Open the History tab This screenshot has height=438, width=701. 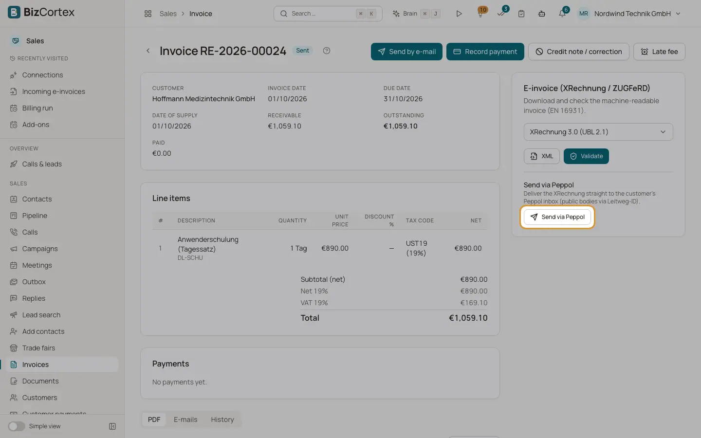point(222,420)
